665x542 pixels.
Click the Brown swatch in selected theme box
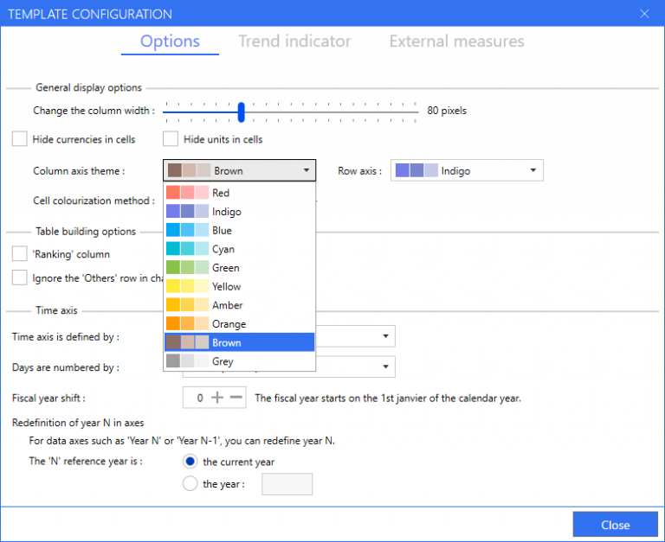189,170
